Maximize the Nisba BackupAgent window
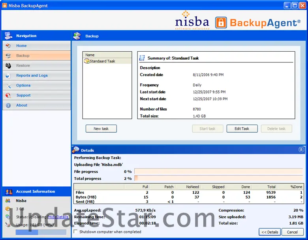The width and height of the screenshot is (308, 240). (x=295, y=6)
